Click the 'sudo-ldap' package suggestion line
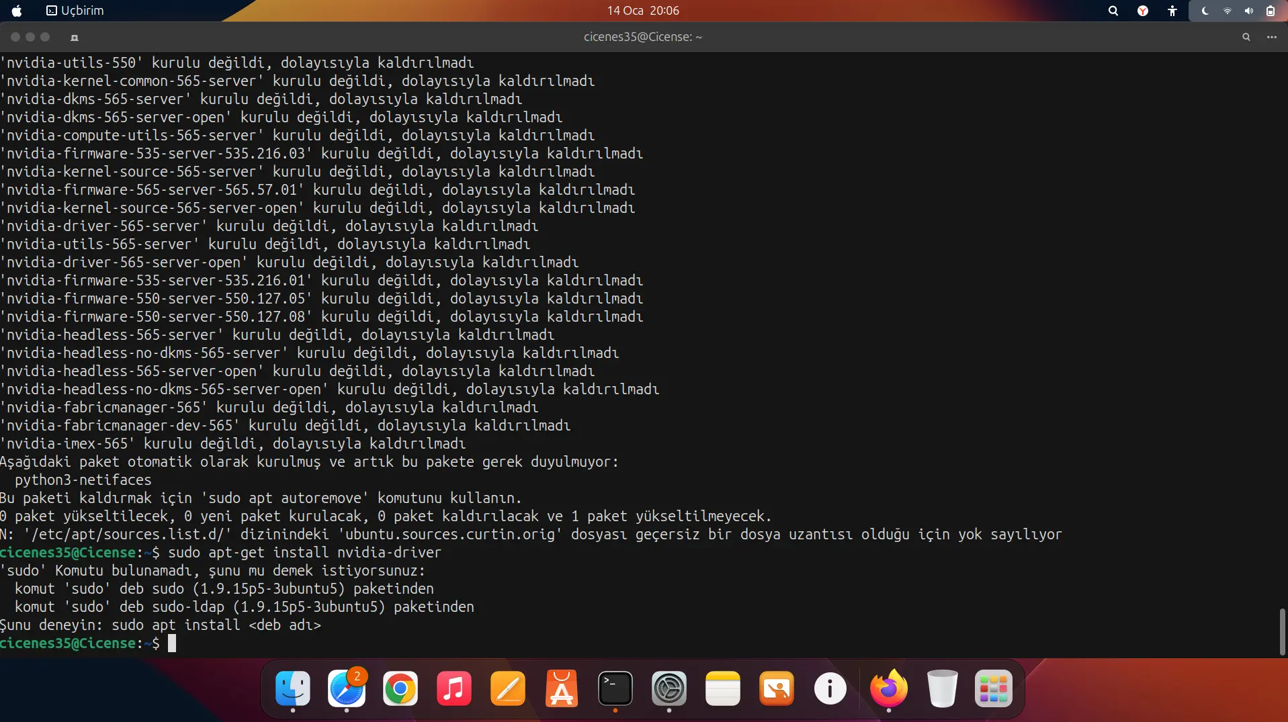This screenshot has width=1288, height=722. click(x=245, y=607)
